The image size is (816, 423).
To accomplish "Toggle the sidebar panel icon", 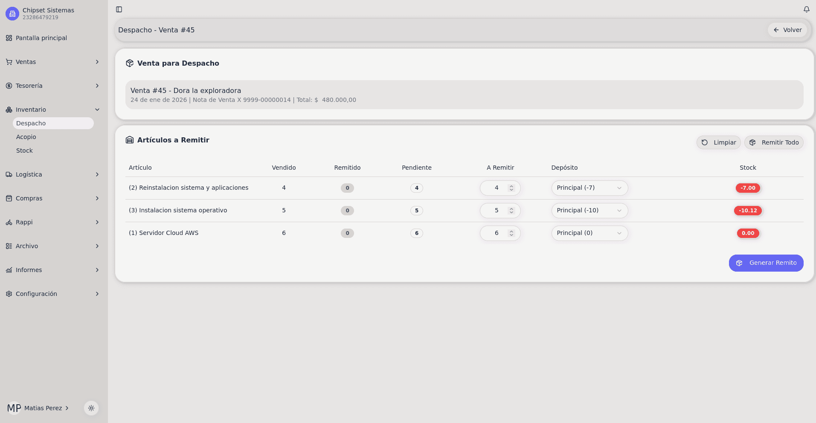I will click(119, 9).
